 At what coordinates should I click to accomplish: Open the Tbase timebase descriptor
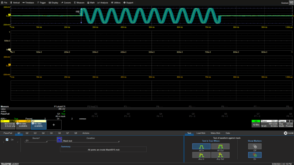coord(269,124)
